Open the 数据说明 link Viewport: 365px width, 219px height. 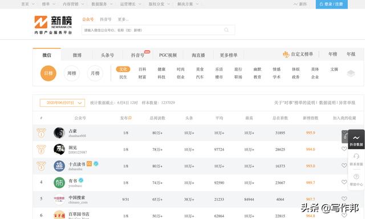point(327,102)
